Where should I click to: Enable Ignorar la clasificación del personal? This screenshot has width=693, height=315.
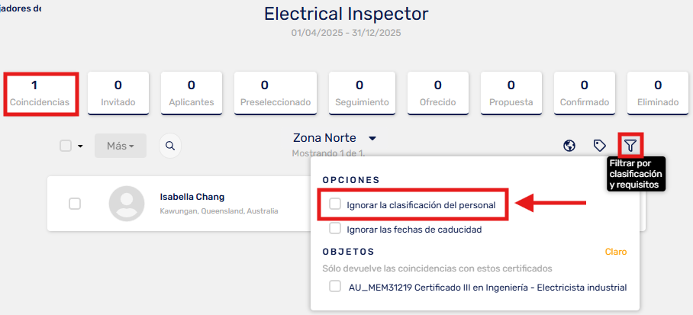coord(336,204)
